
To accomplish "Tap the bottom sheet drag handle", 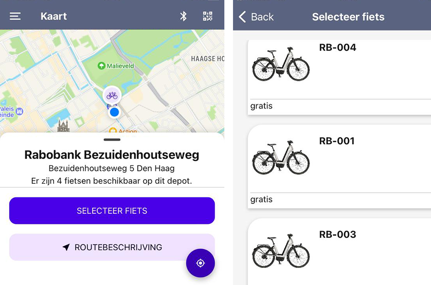I will pyautogui.click(x=112, y=139).
